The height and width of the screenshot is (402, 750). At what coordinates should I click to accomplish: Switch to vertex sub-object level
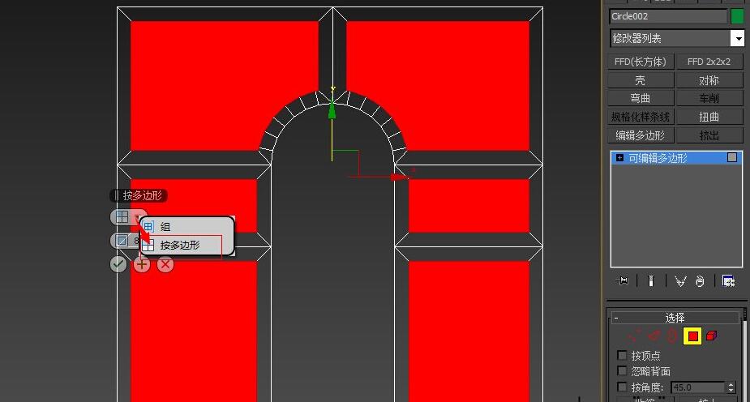coord(634,336)
